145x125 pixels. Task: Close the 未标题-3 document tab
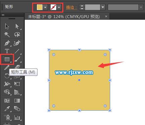pyautogui.click(x=106, y=16)
